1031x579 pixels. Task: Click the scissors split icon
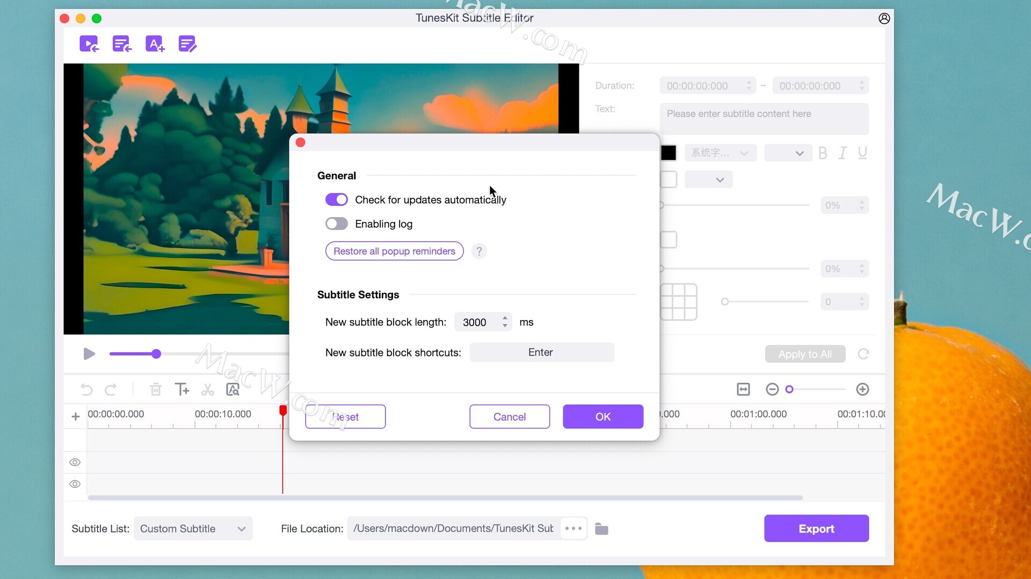208,390
